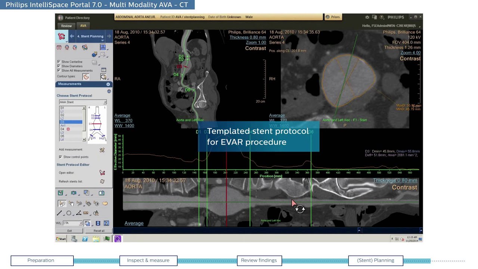Click the save results icon in bottom toolbar

pyautogui.click(x=60, y=193)
